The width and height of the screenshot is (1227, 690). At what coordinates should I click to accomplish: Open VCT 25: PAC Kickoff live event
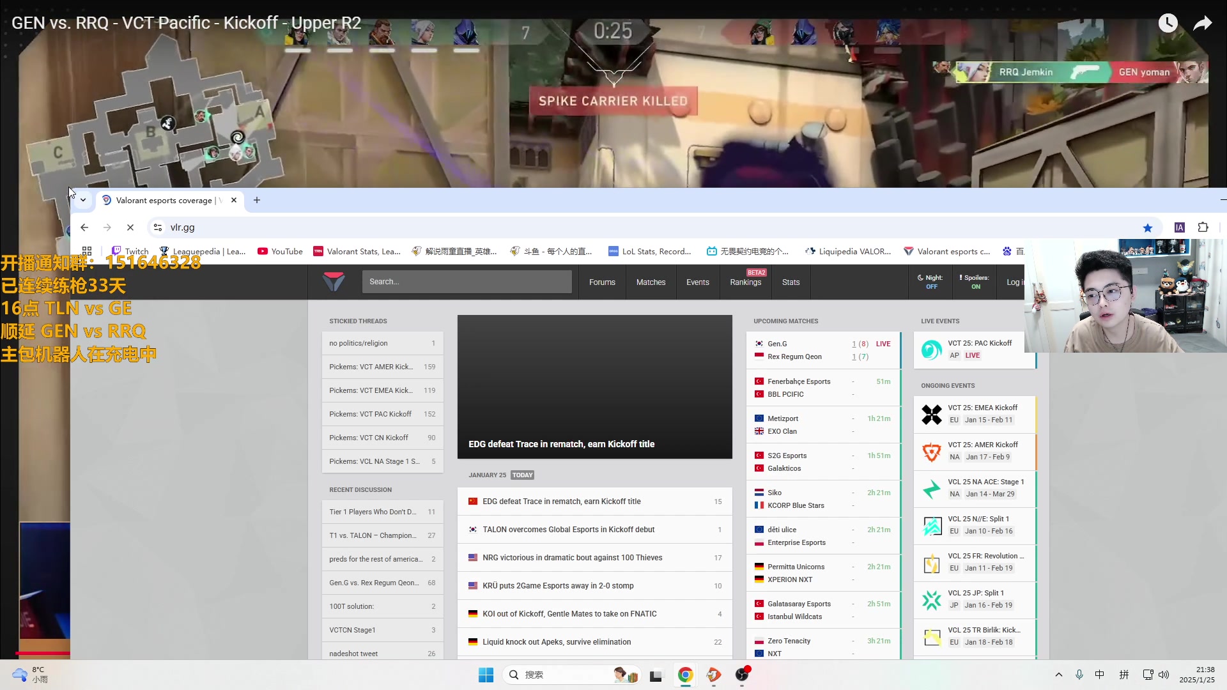(x=975, y=349)
